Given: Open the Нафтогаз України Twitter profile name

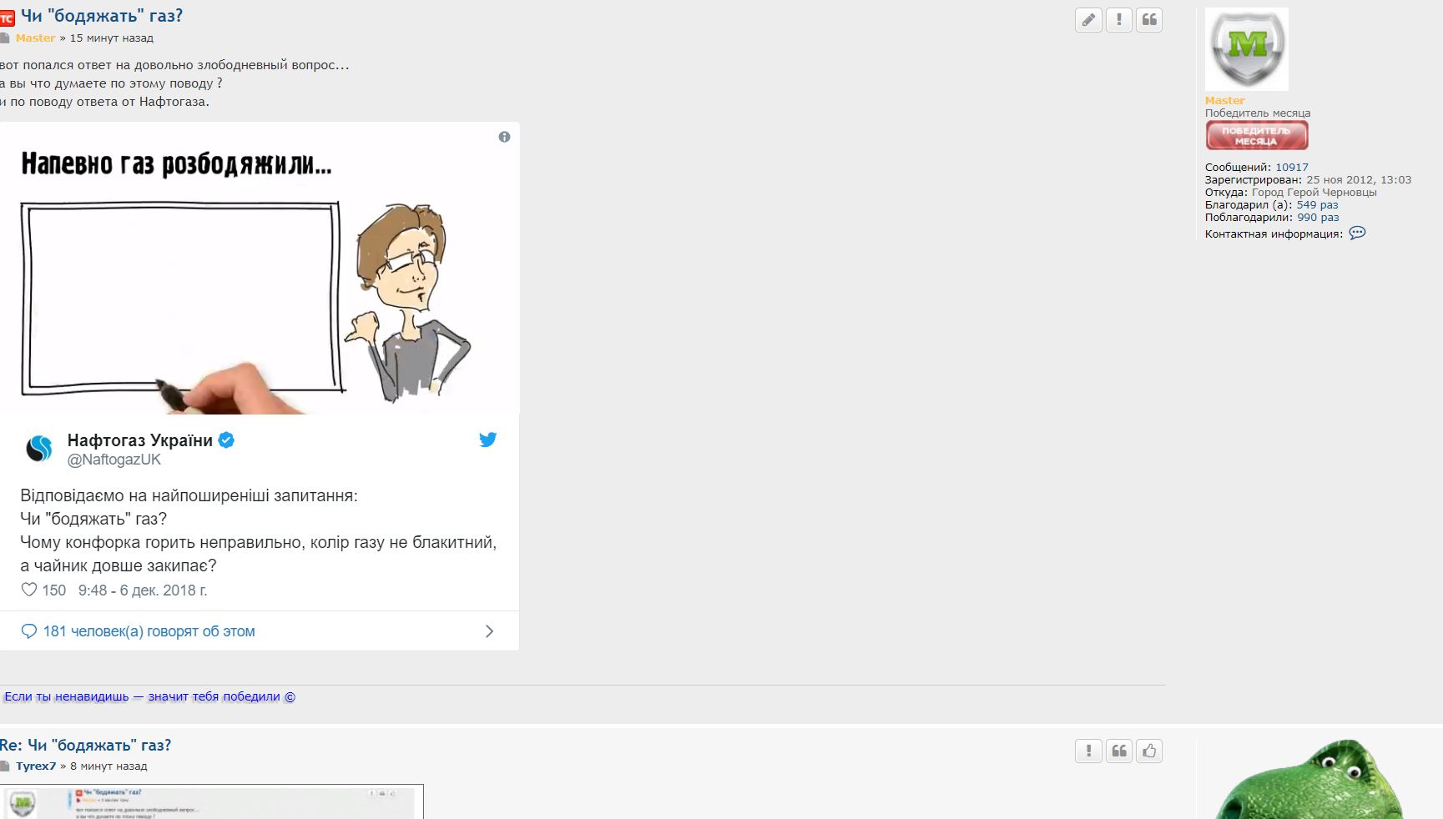Looking at the screenshot, I should (x=139, y=440).
